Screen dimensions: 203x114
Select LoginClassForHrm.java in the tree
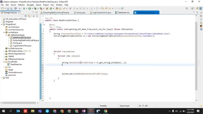point(22,46)
